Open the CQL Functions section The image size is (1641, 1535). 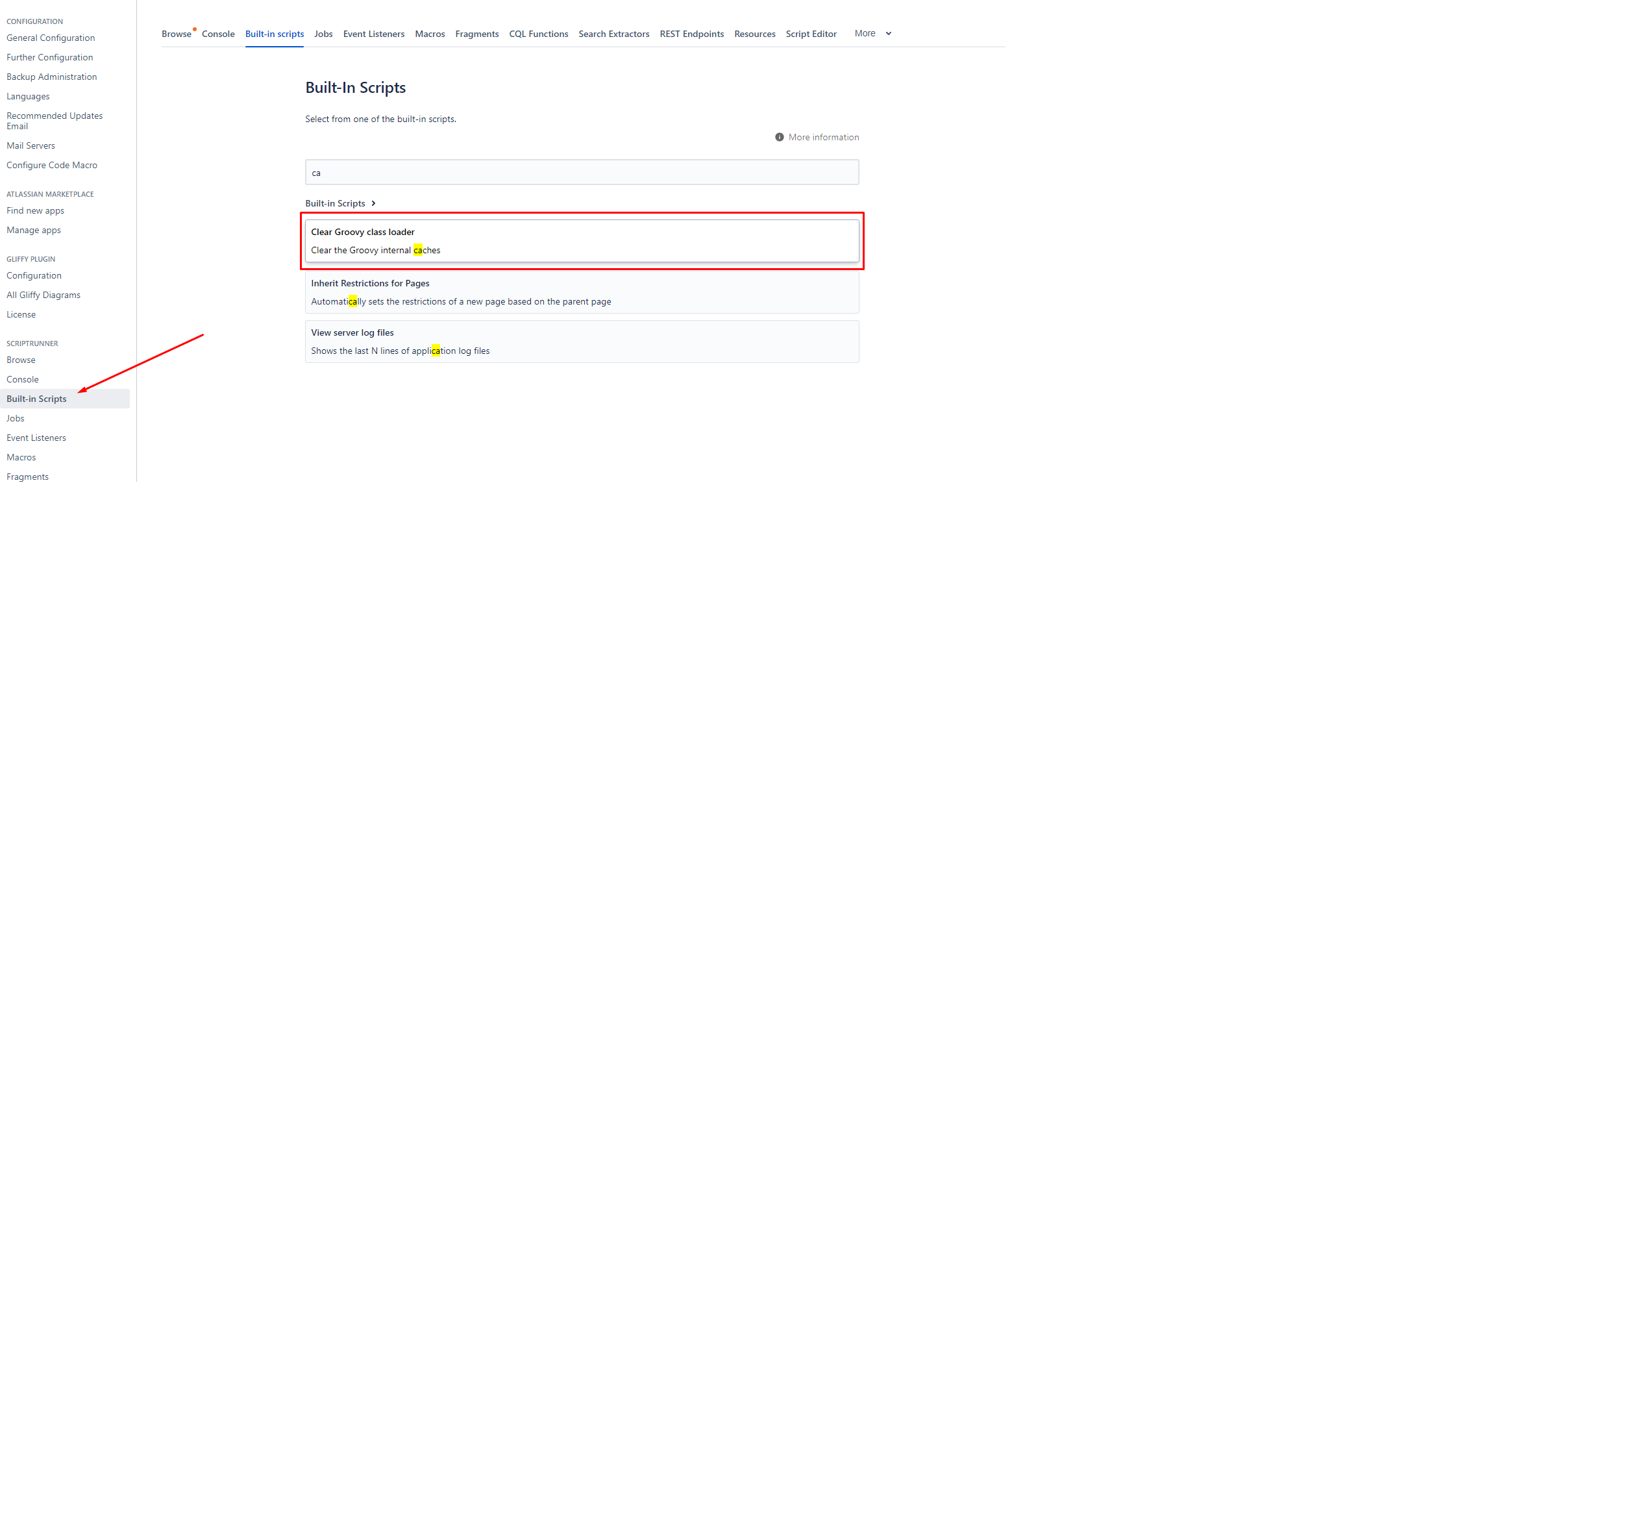[x=538, y=34]
